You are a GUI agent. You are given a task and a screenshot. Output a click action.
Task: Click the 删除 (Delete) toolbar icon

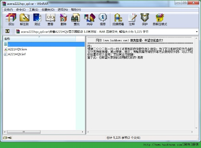coord(64,19)
